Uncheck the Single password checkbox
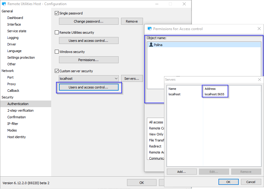The image size is (264, 189). tap(57, 13)
